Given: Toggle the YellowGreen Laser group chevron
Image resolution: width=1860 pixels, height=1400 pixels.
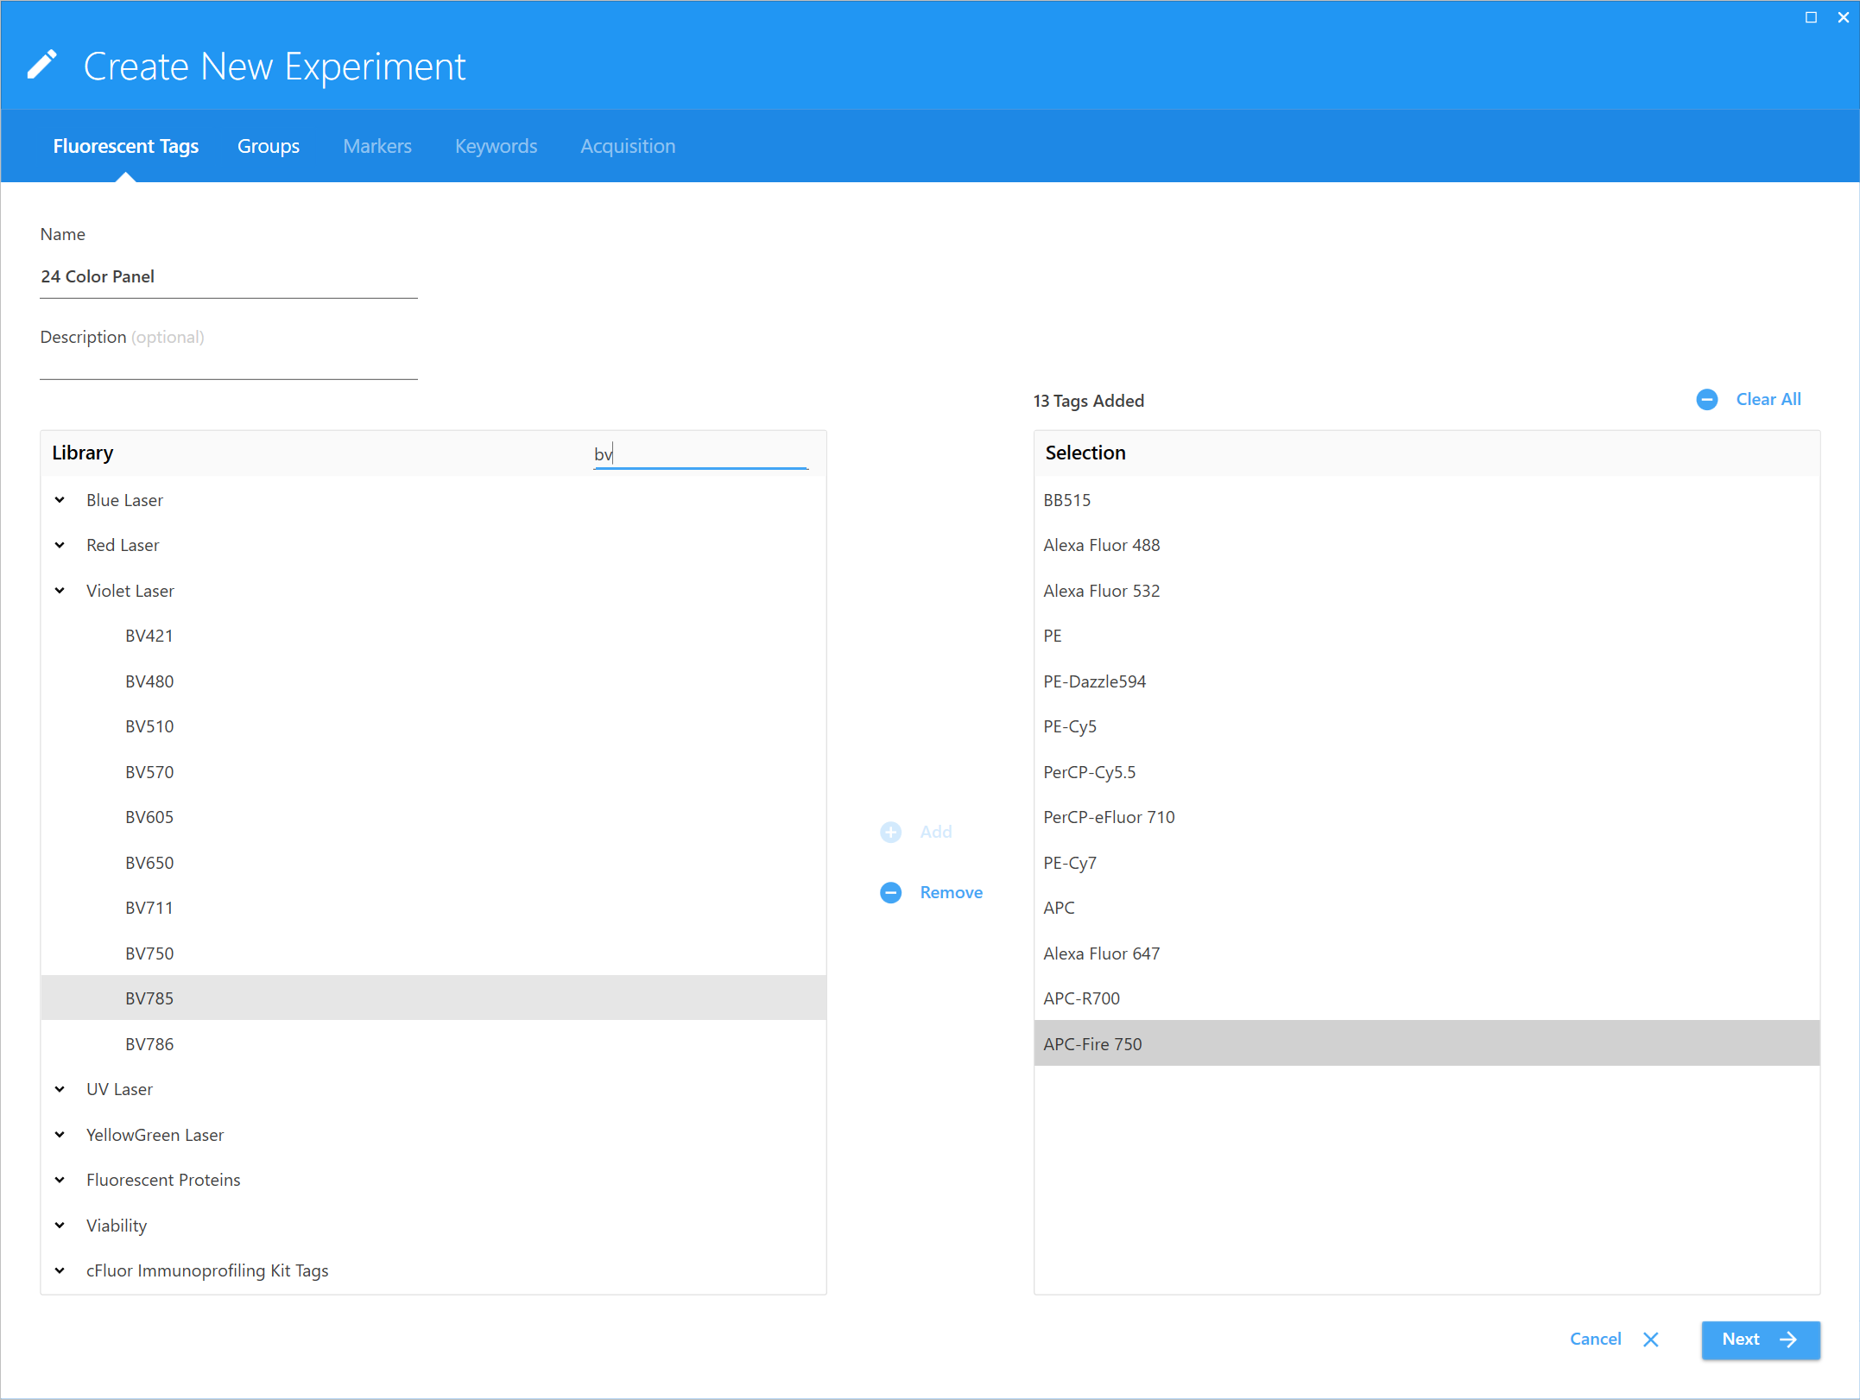Looking at the screenshot, I should click(60, 1135).
